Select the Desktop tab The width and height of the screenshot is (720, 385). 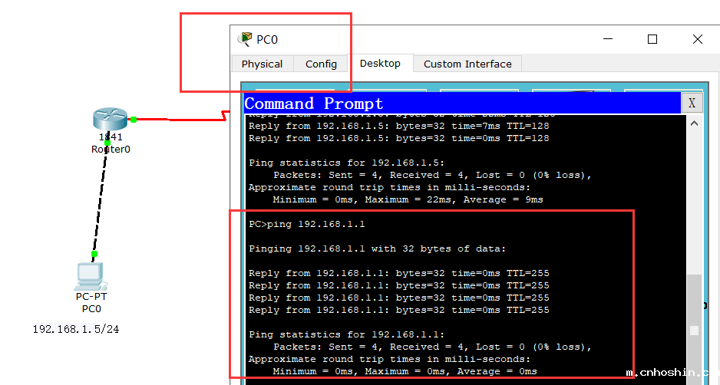[x=380, y=64]
